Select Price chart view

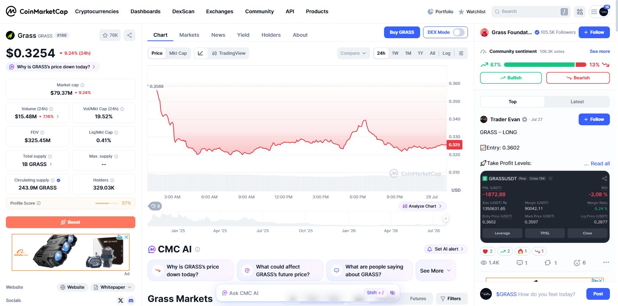coord(157,53)
